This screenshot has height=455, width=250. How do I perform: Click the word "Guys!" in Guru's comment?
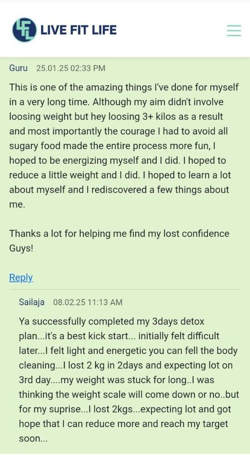click(x=21, y=248)
